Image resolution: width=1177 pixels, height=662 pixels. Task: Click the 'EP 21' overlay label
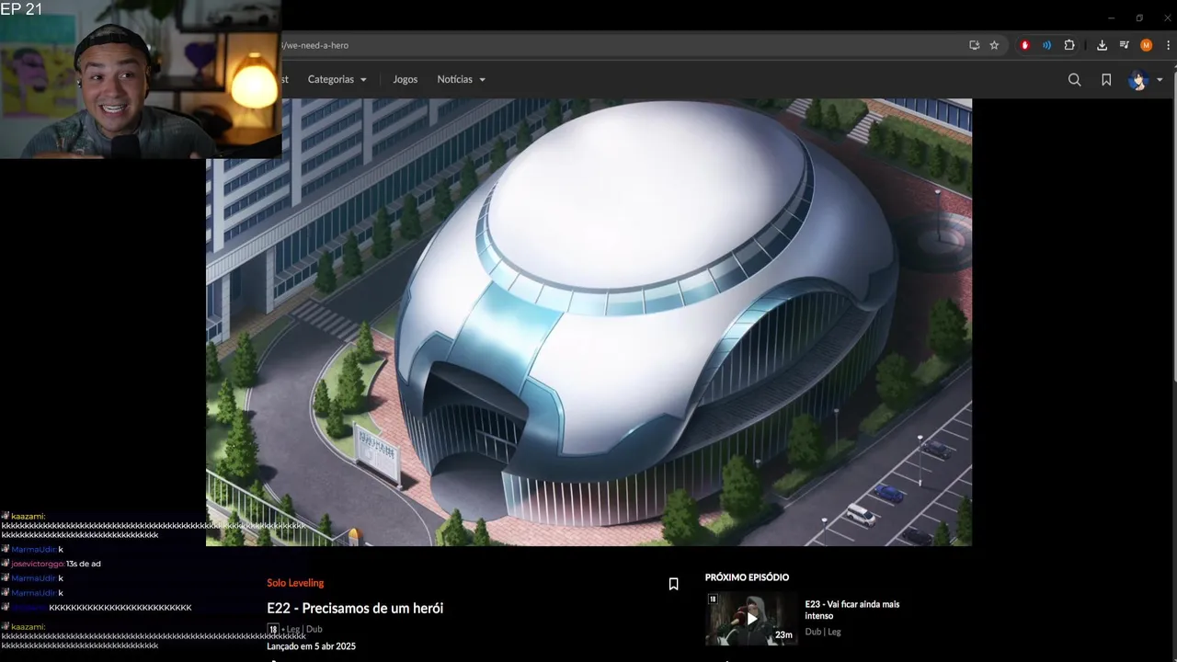click(21, 9)
